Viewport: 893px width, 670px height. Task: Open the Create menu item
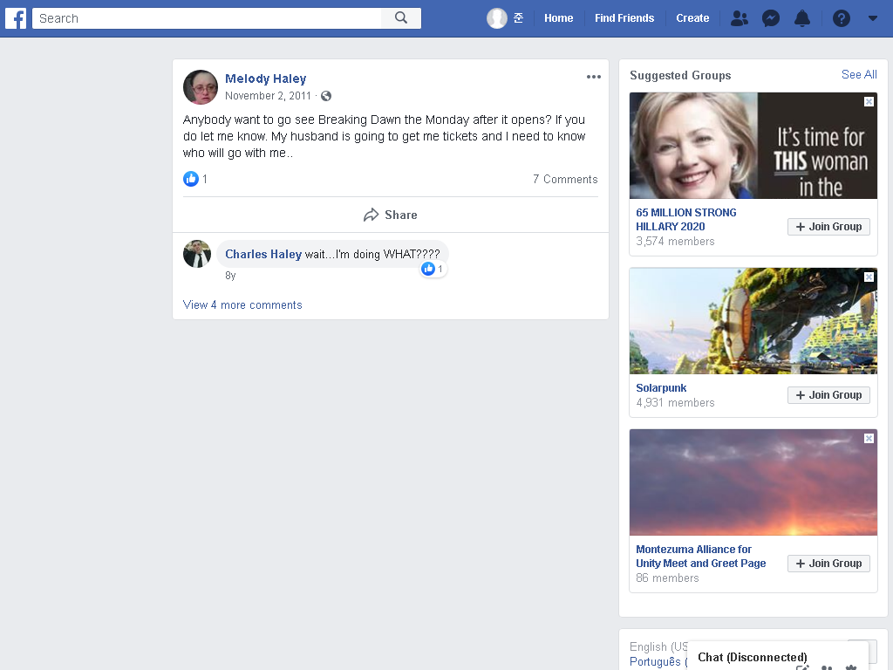pyautogui.click(x=692, y=18)
